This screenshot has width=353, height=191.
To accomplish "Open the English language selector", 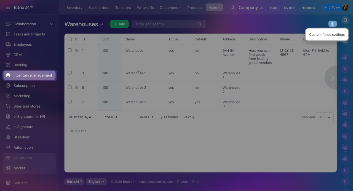I will tap(96, 182).
